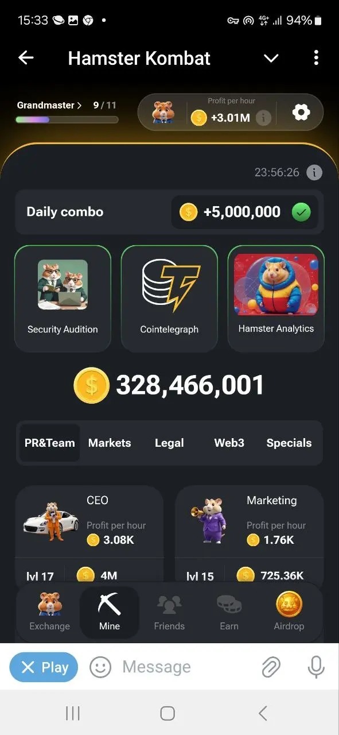339x735 pixels.
Task: Tap the profit per hour info icon
Action: point(263,118)
